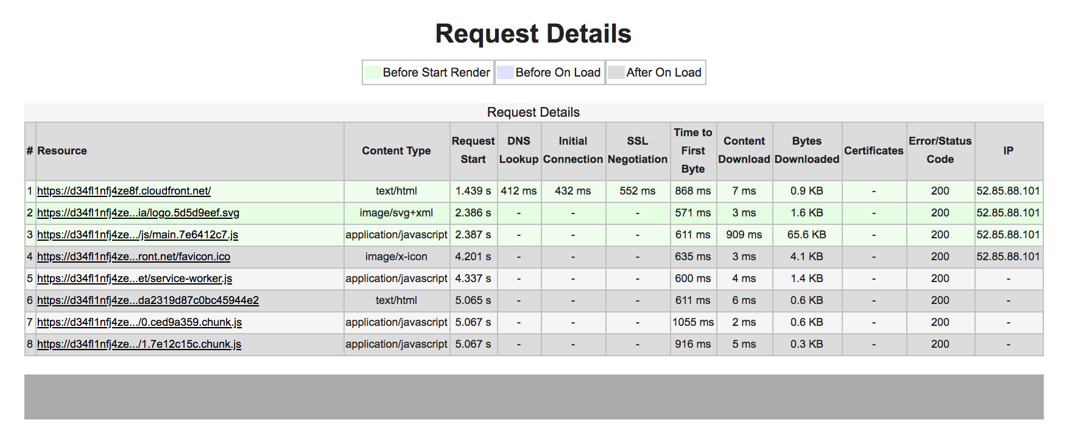Click the 65.6 KB bytes downloaded cell
Viewport: 1067px width, 428px height.
(806, 235)
